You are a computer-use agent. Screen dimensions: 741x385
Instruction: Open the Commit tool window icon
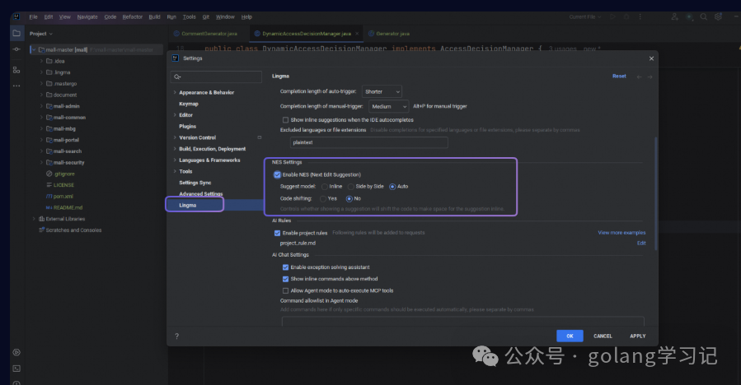16,49
